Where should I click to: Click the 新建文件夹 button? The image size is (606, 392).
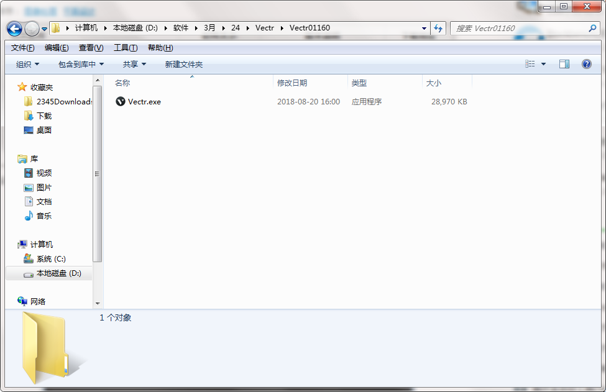183,64
